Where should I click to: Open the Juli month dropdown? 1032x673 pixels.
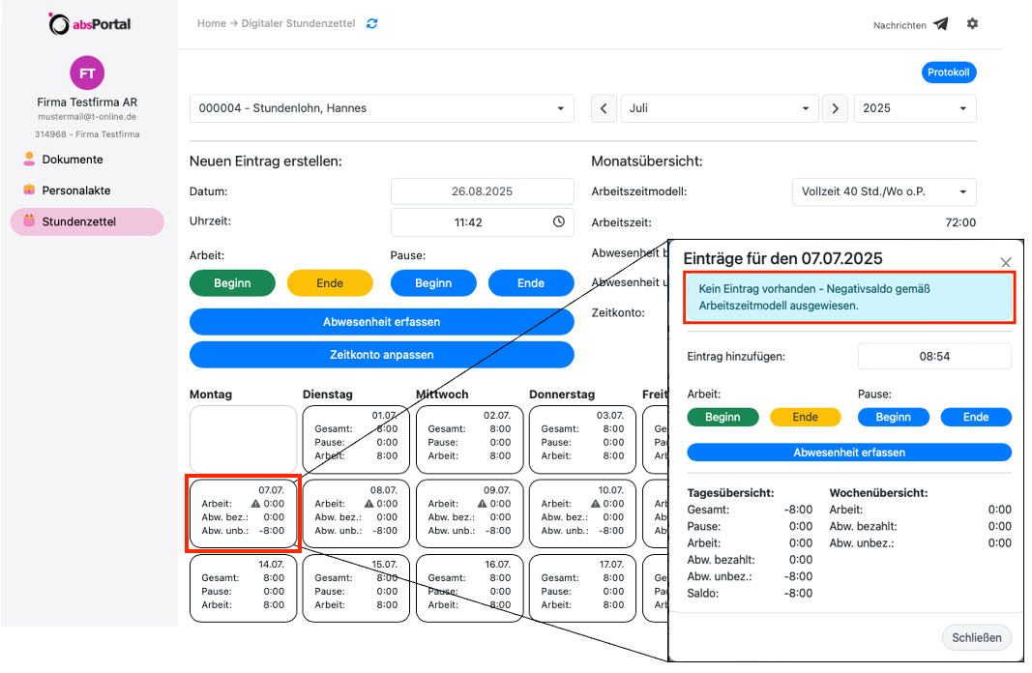(x=720, y=109)
